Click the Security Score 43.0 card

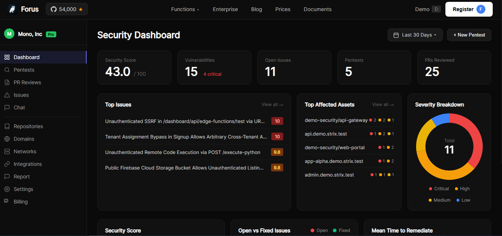click(134, 68)
